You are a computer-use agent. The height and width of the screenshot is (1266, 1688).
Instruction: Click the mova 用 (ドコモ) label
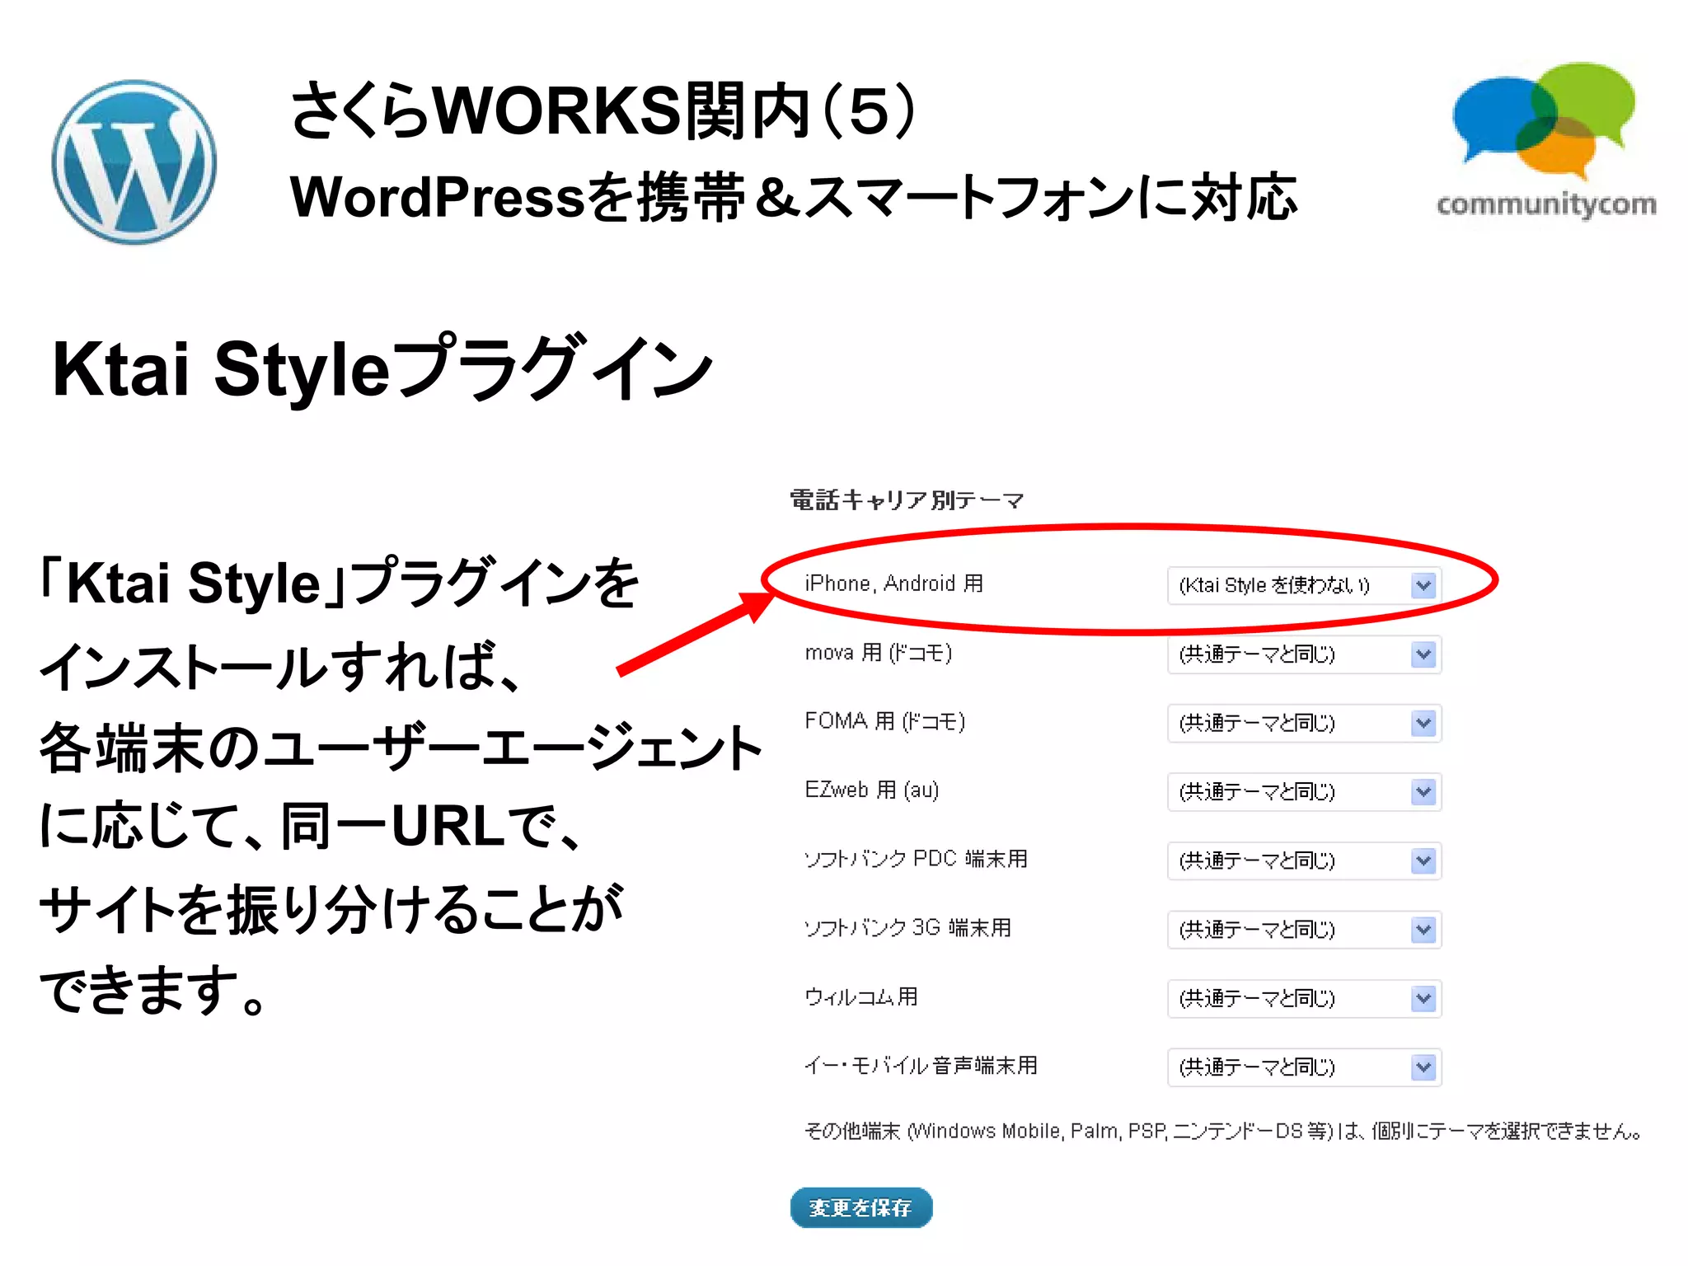878,653
